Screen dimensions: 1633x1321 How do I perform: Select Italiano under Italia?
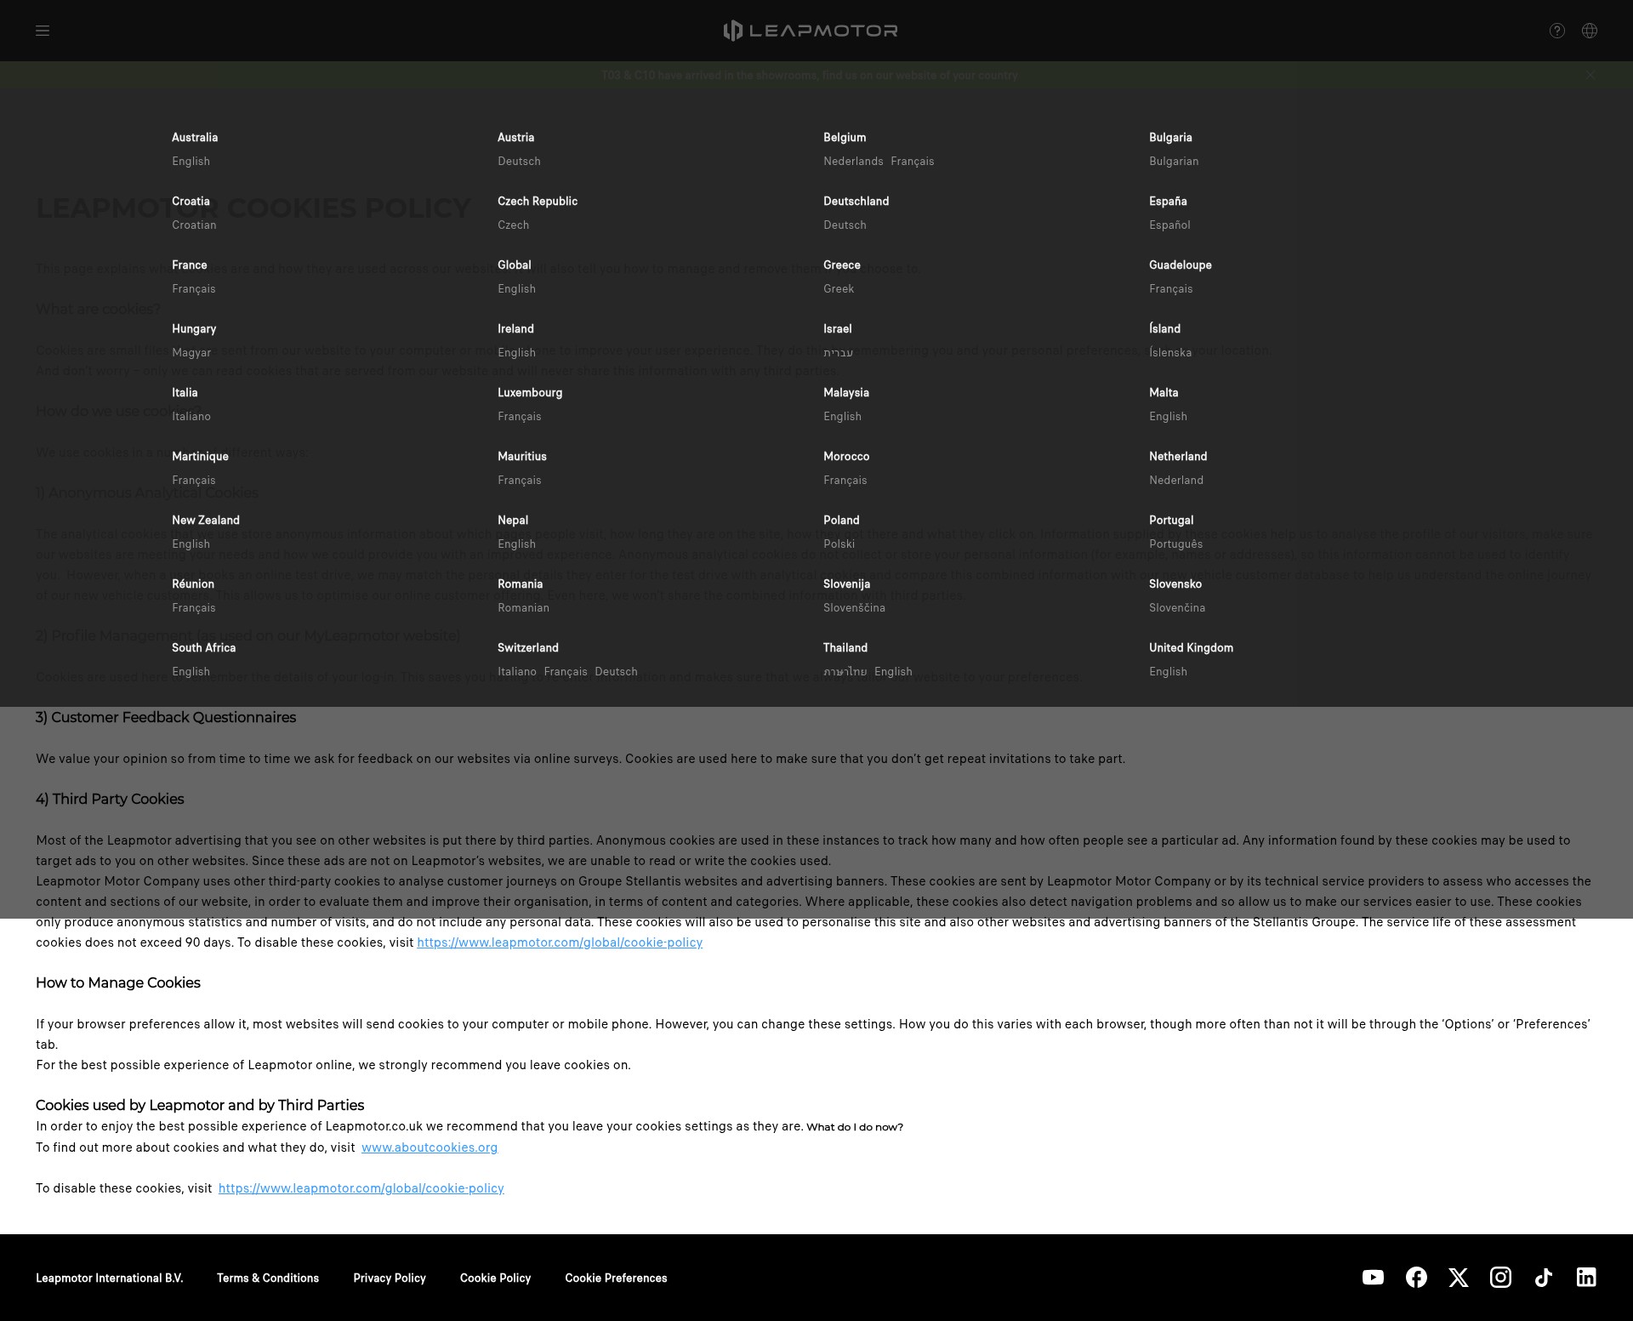pos(191,416)
